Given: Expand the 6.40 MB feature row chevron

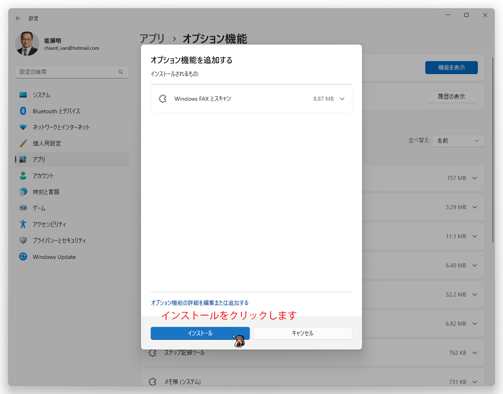Looking at the screenshot, I should (x=475, y=265).
